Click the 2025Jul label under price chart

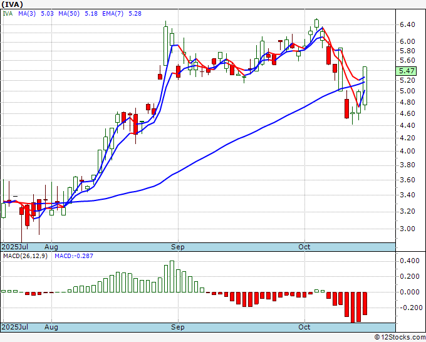[13, 247]
